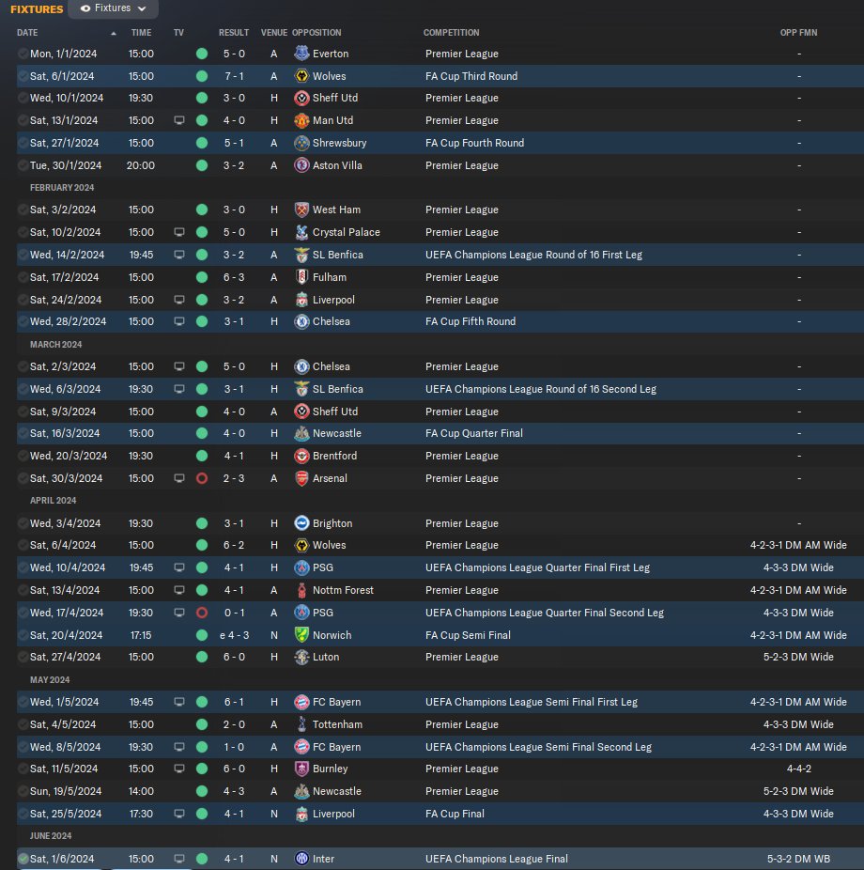This screenshot has height=870, width=864.
Task: Open the 7 - 1 result against Wolves
Action: pos(234,76)
